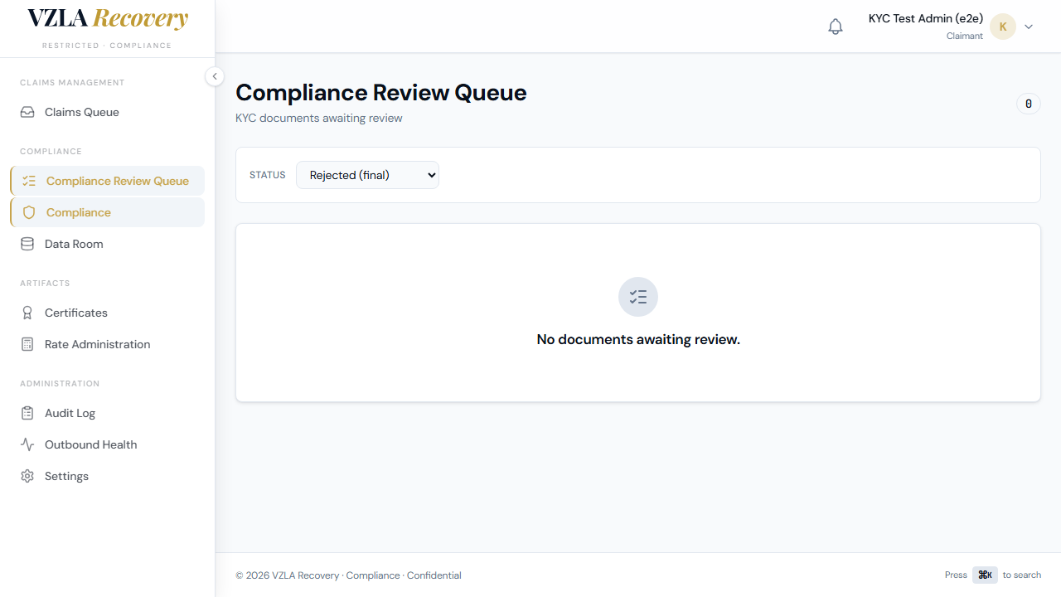Click the 'No documents awaiting review.' message
This screenshot has height=597, width=1061.
638,339
